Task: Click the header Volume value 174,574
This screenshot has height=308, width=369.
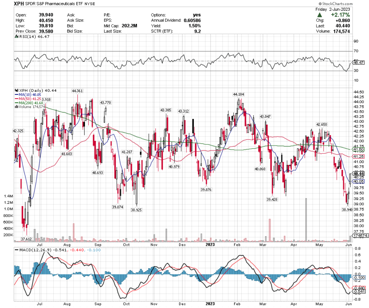Action: 341,31
